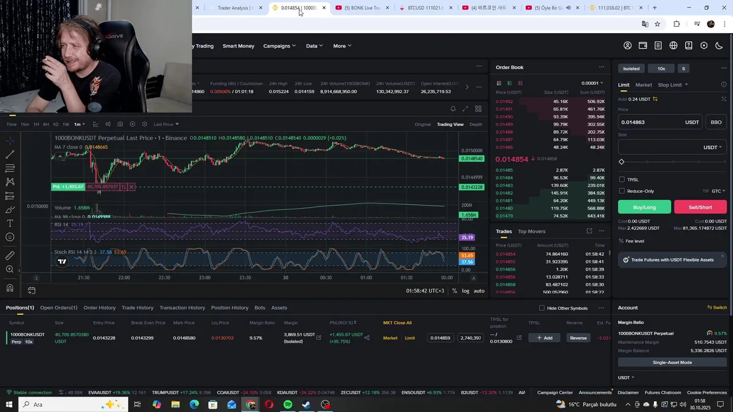Toggle percent scale on chart
The height and width of the screenshot is (412, 733).
(455, 291)
